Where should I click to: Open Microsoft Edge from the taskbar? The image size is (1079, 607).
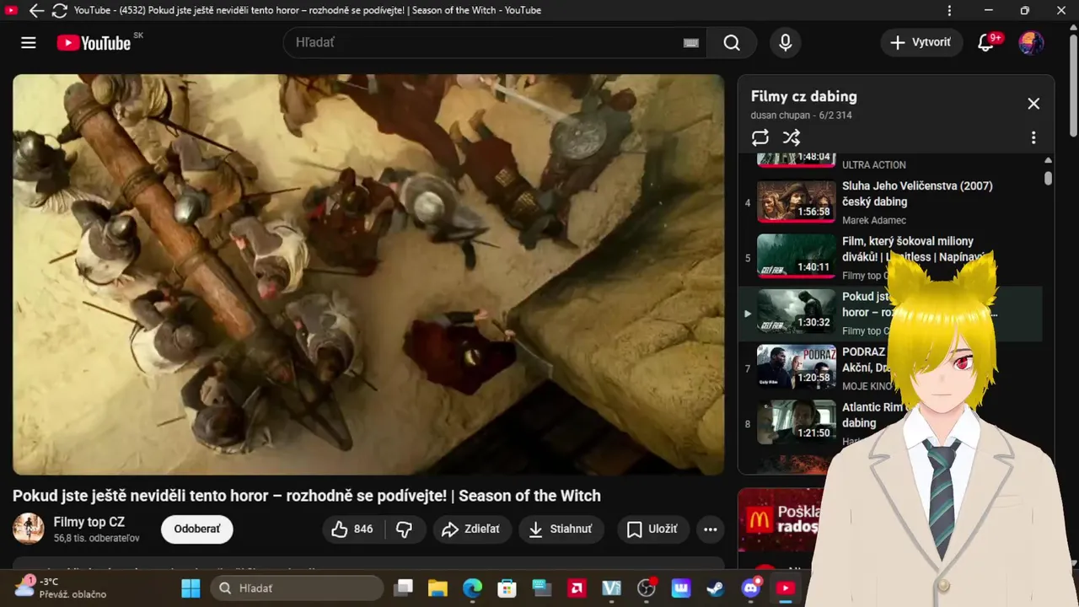pyautogui.click(x=472, y=588)
